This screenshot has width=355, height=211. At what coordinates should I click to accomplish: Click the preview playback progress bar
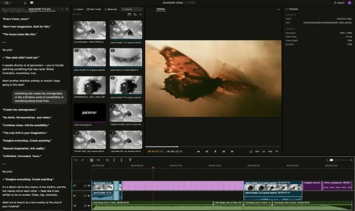click(213, 147)
